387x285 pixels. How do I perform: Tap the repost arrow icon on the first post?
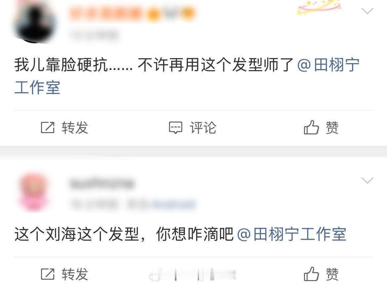(x=47, y=127)
